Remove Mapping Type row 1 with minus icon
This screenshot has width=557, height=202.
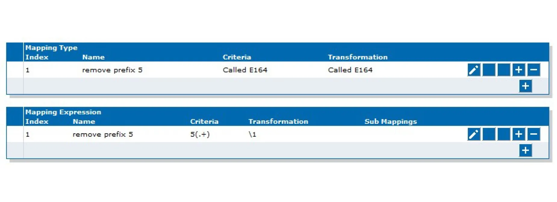534,70
